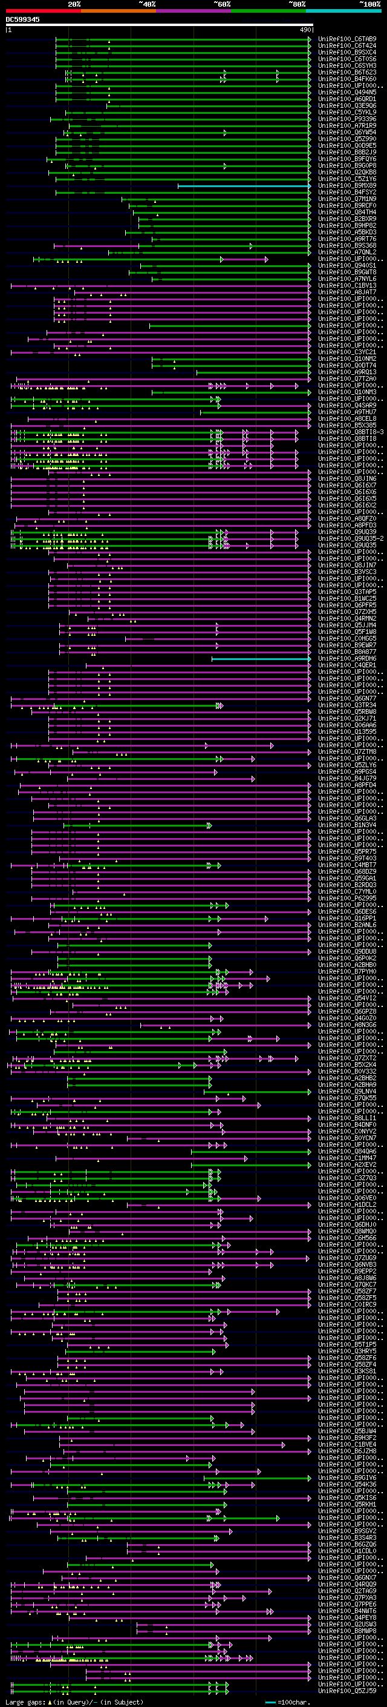Viewport: 387px width, 1707px height.
Task: Click the orange ~40% identity legend segment
Action: point(119,12)
